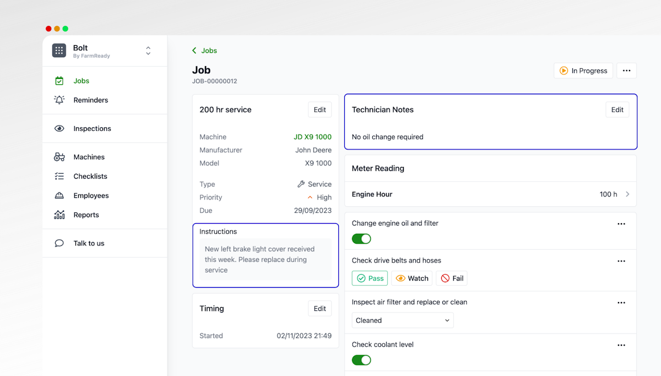Click the Bolt app grid icon
This screenshot has height=376, width=661.
(x=59, y=51)
